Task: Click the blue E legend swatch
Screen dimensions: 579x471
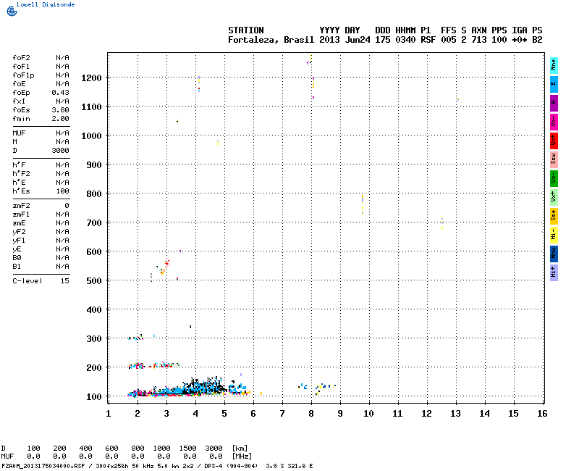Action: point(554,83)
